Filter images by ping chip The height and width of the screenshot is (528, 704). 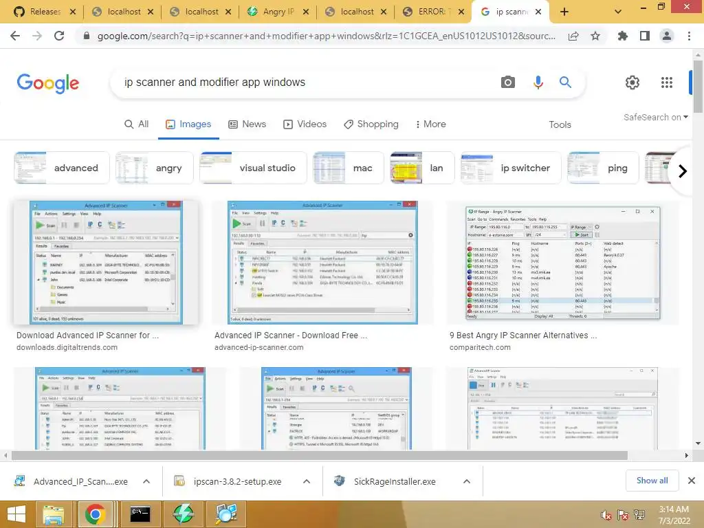(x=603, y=168)
